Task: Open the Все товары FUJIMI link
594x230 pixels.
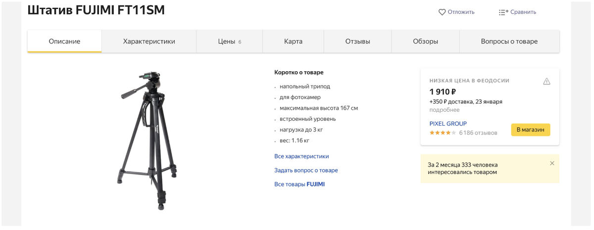Action: pyautogui.click(x=299, y=184)
